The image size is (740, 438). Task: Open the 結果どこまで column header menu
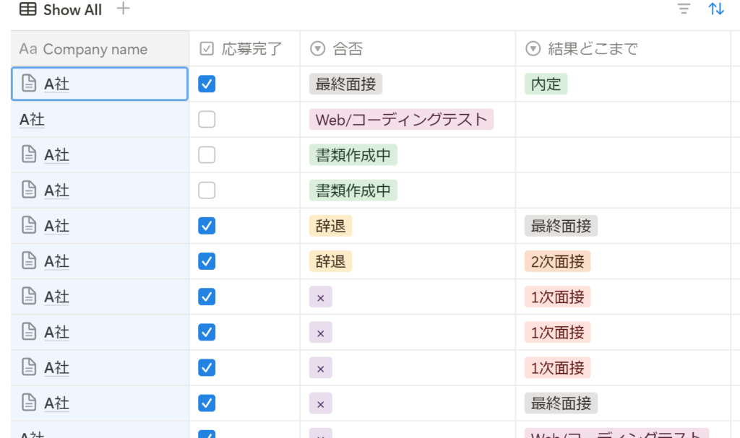[622, 49]
